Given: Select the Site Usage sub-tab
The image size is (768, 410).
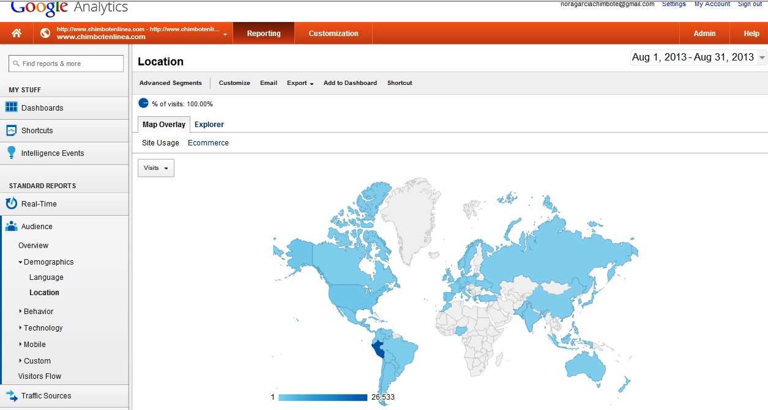Looking at the screenshot, I should coord(160,142).
